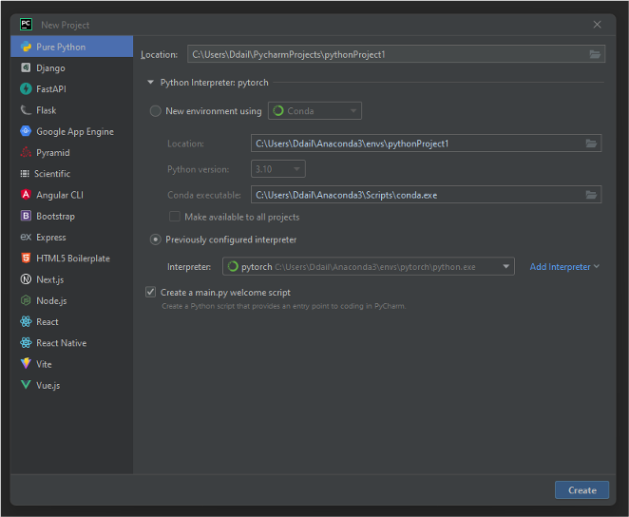The height and width of the screenshot is (517, 629).
Task: Click the Angular CLI shield icon
Action: pos(26,195)
